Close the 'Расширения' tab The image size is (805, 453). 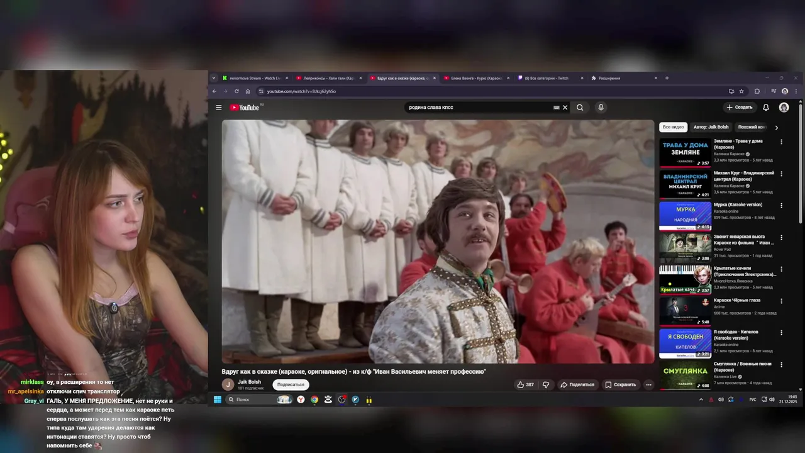(x=655, y=78)
